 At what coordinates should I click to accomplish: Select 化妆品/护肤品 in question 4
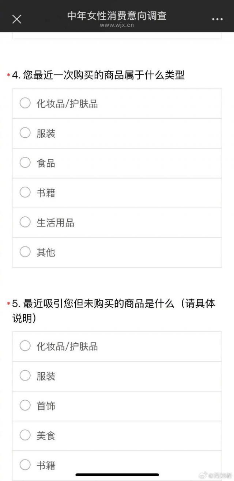(25, 103)
